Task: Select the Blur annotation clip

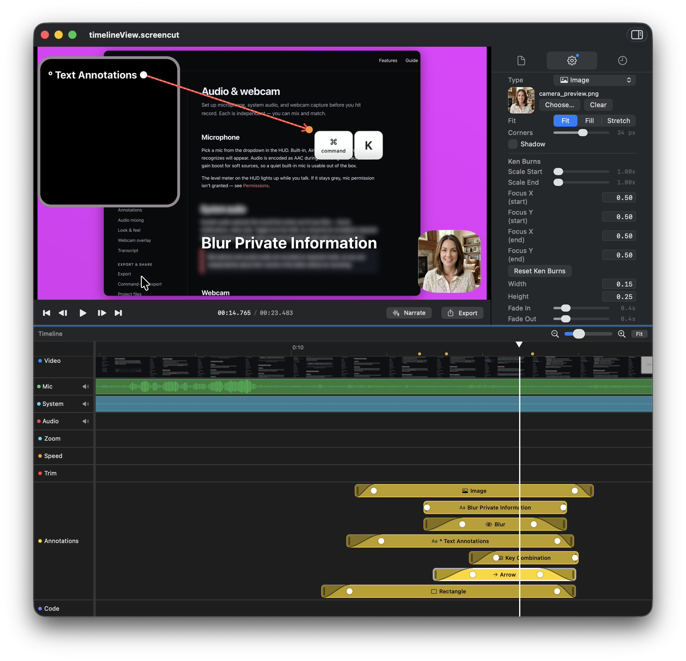Action: [x=495, y=524]
